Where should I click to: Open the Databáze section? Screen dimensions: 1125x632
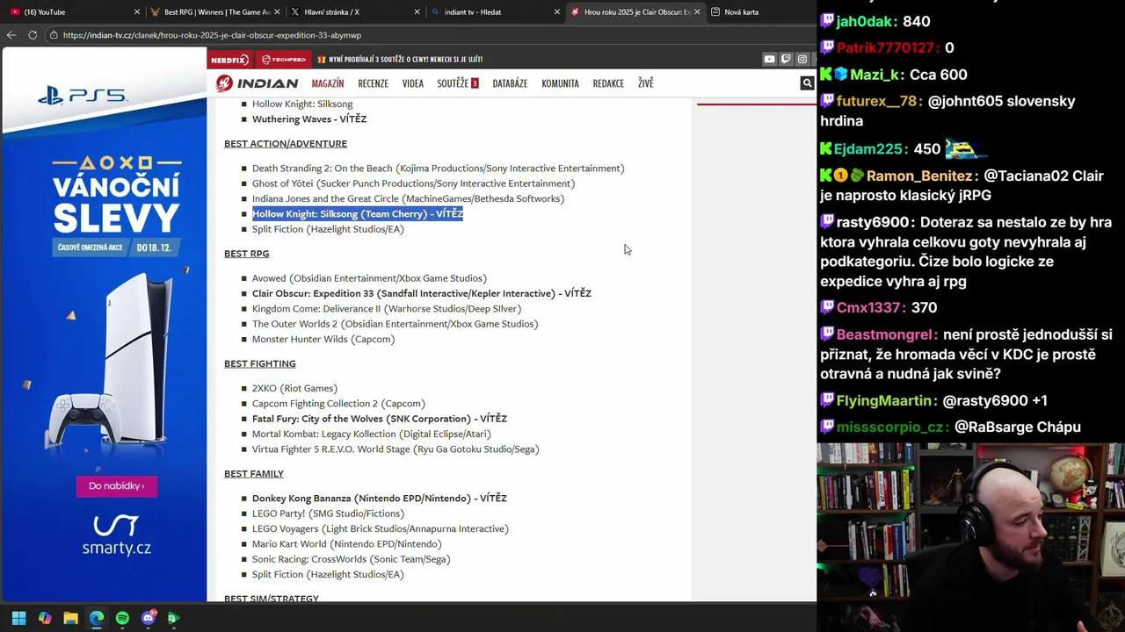[x=510, y=83]
